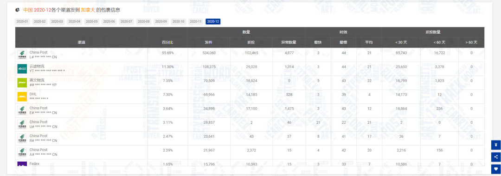
Task: Click the China Post E# carrier logo
Action: pyautogui.click(x=22, y=110)
